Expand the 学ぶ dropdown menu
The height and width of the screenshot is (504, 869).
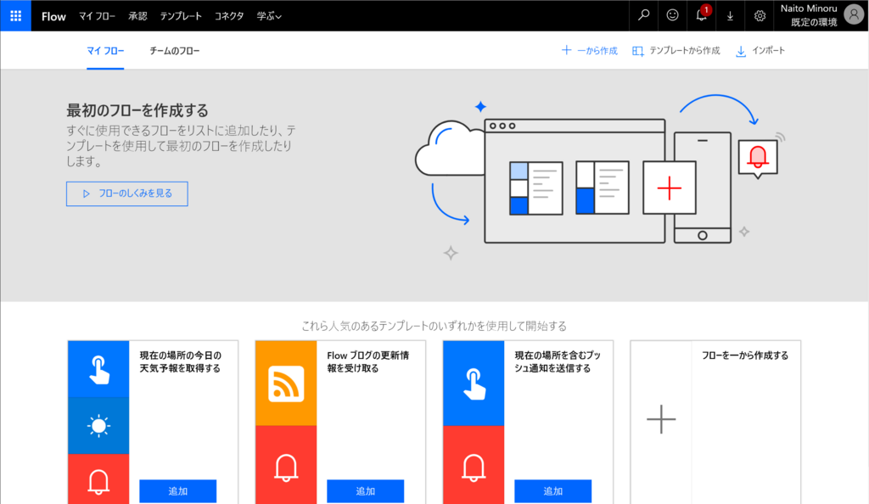(x=269, y=15)
